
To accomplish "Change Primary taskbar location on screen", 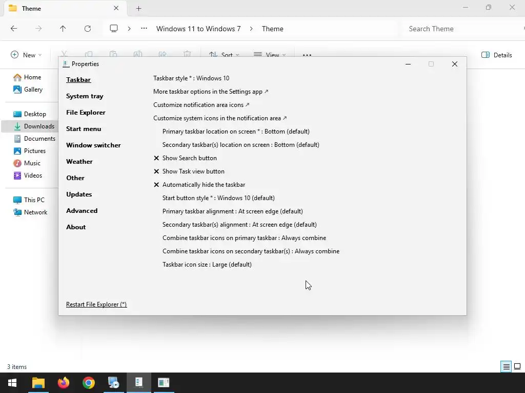I will [x=236, y=132].
